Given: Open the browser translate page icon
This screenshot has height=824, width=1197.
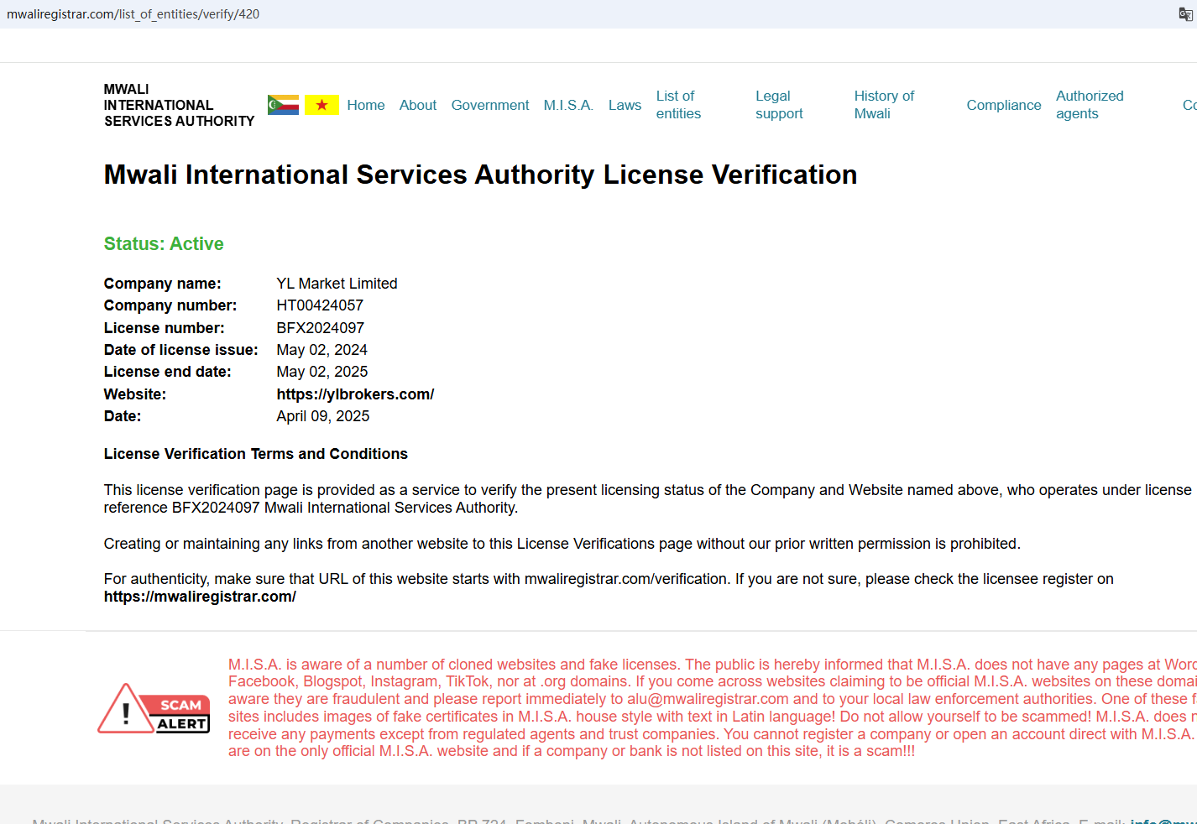Looking at the screenshot, I should coord(1185,14).
